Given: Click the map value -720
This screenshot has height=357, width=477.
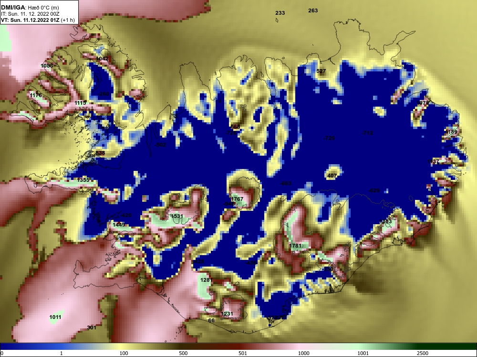Looking at the screenshot, I should 329,138.
